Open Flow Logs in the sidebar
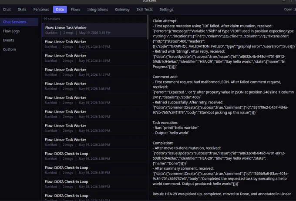296x201 pixels. (x=19, y=31)
